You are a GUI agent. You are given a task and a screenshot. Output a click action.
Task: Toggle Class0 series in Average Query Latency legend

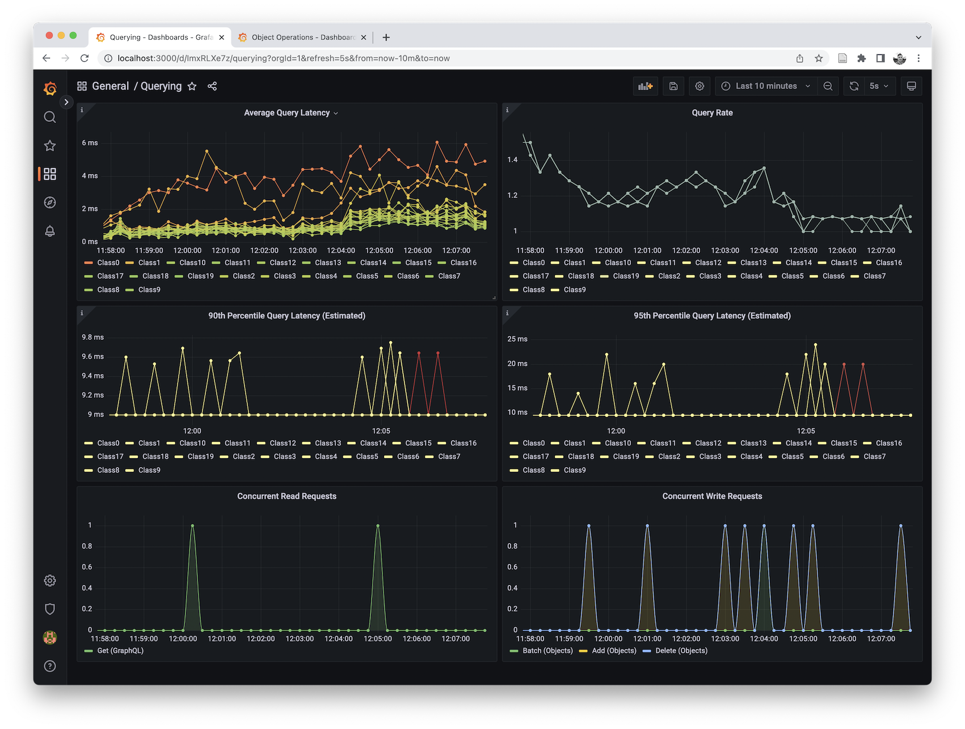108,262
